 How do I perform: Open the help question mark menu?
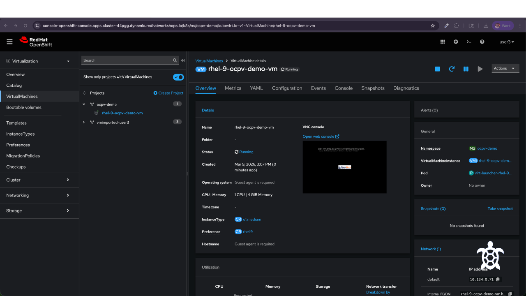pyautogui.click(x=482, y=42)
